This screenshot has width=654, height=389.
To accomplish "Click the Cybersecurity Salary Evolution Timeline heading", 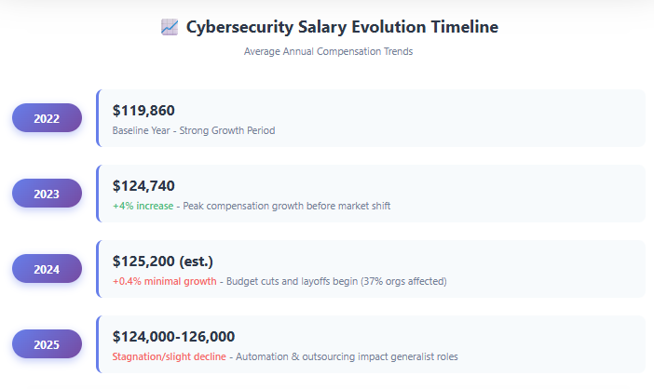I will pos(342,27).
